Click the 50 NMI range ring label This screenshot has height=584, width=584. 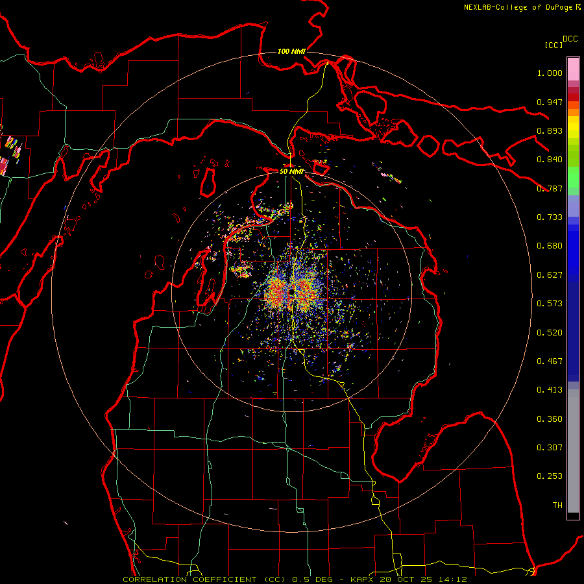[291, 171]
